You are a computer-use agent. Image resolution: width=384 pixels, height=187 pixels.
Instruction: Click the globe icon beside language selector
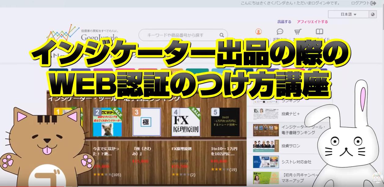click(373, 14)
